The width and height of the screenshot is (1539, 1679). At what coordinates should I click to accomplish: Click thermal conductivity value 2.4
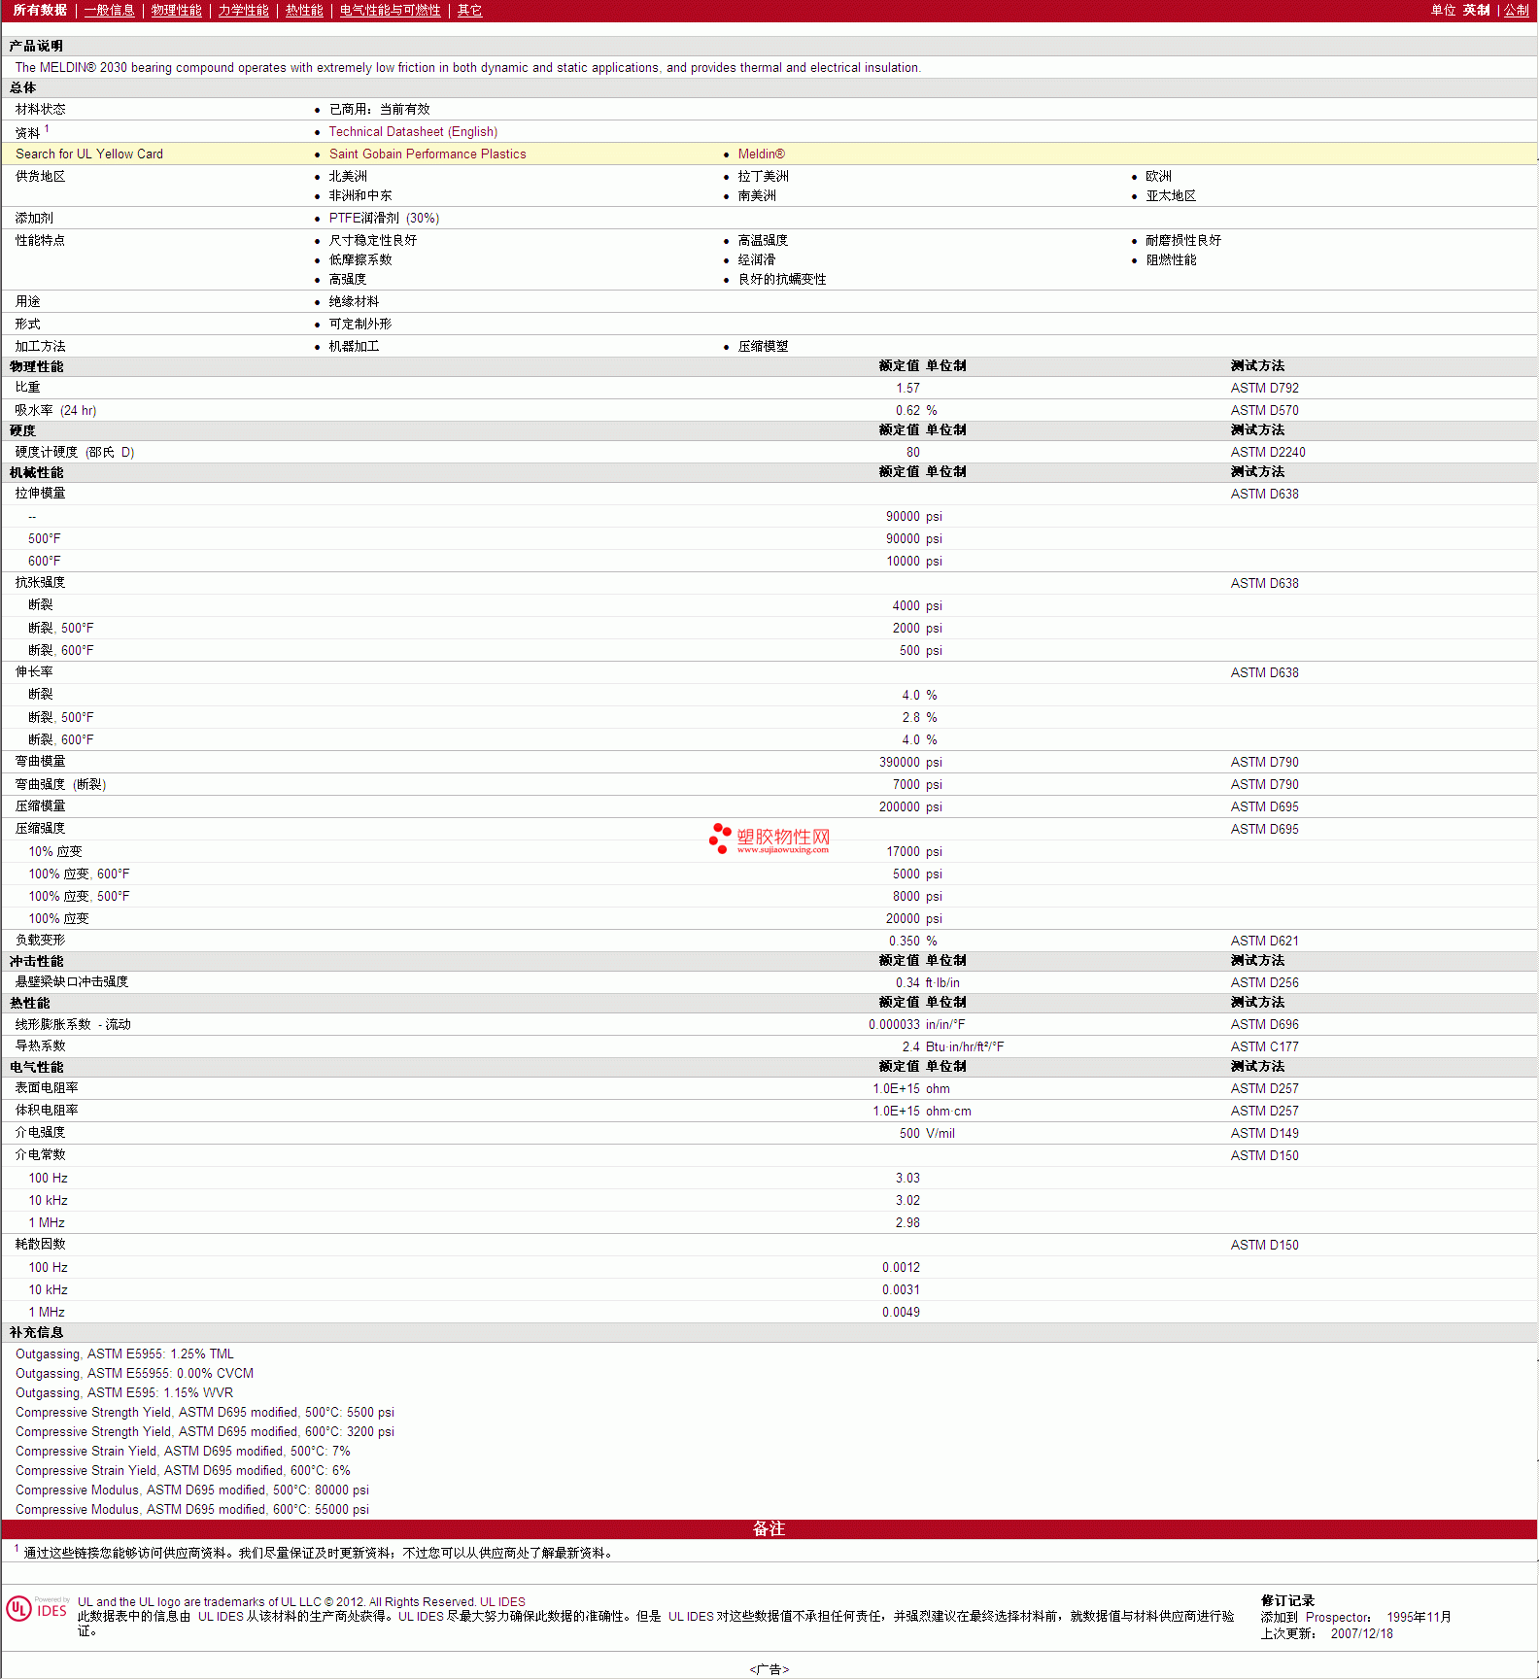coord(910,1046)
